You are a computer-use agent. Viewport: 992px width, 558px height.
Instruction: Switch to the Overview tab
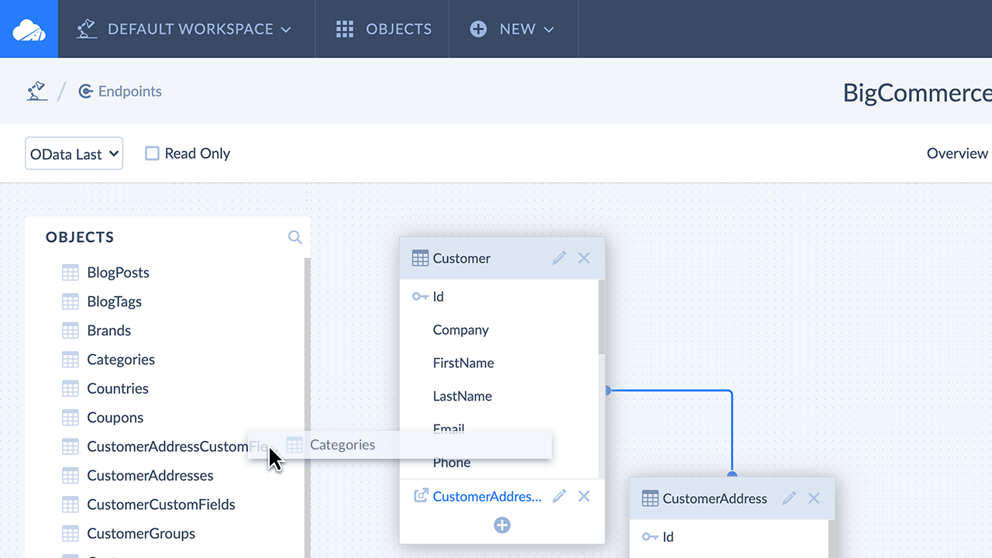(957, 153)
